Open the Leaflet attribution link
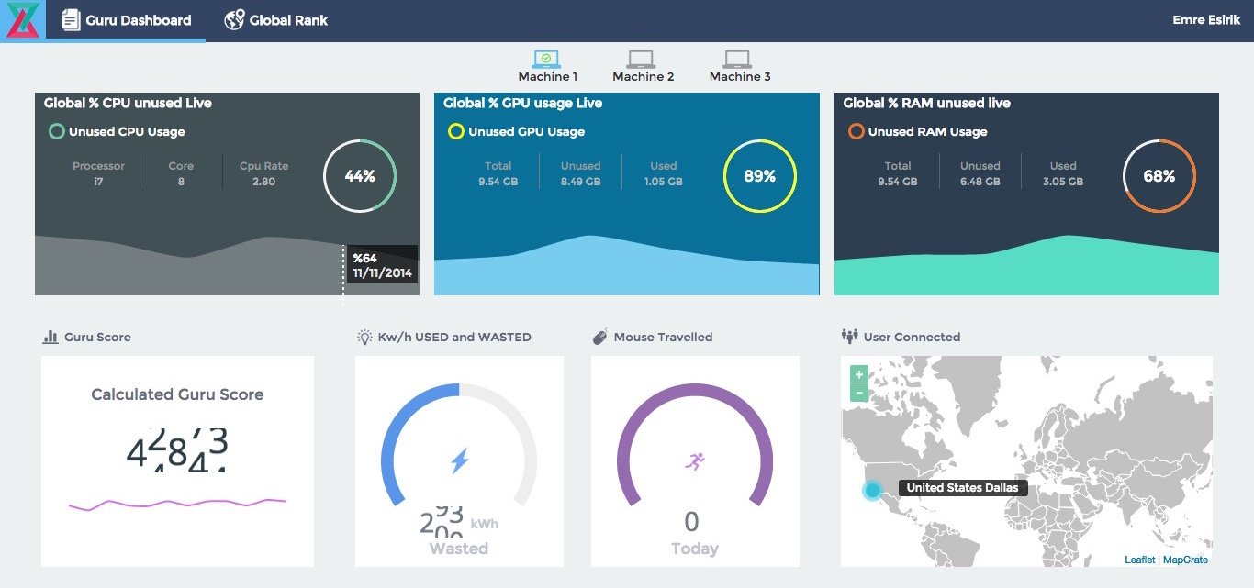The height and width of the screenshot is (588, 1254). pos(1139,560)
